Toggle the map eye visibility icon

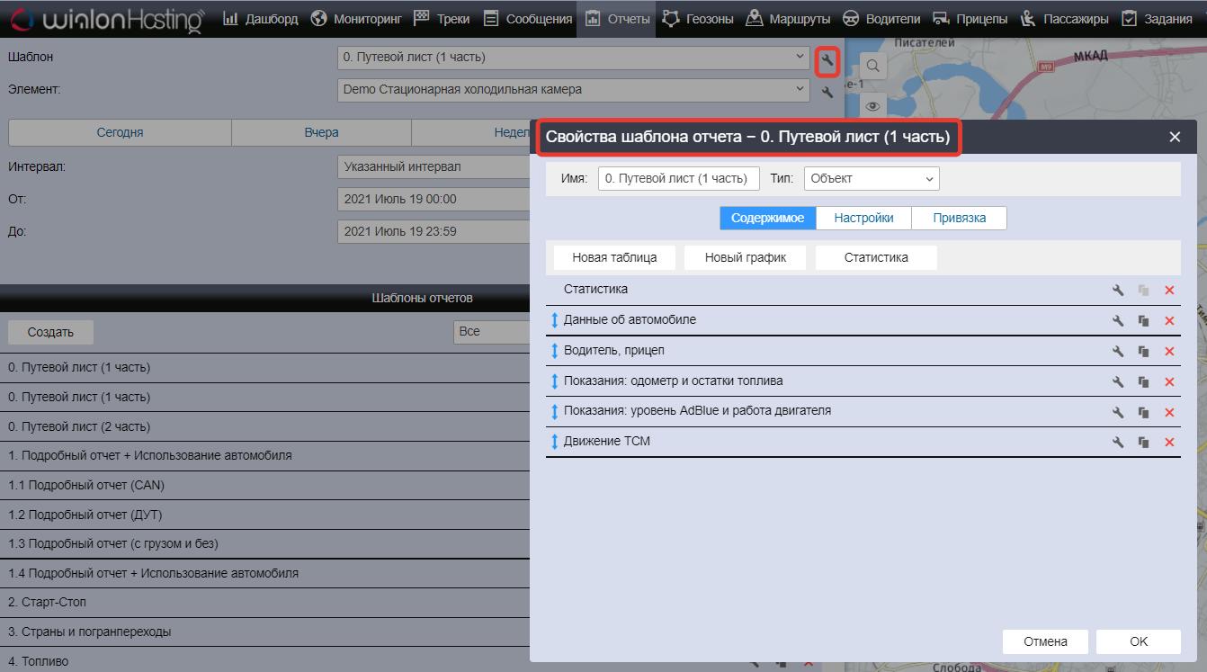(x=872, y=106)
